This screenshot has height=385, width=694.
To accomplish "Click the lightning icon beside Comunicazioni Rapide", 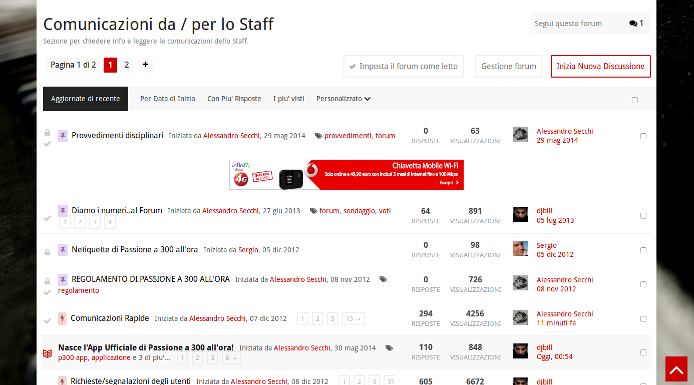I will 62,318.
